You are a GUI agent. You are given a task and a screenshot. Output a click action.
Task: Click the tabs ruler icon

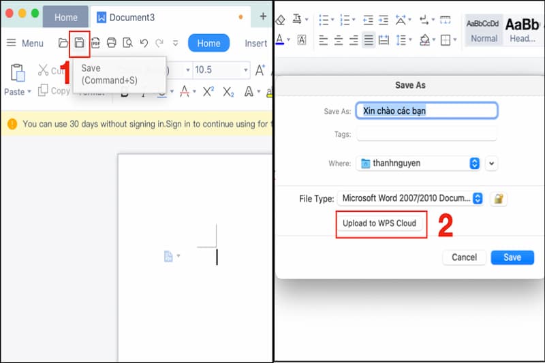point(446,20)
